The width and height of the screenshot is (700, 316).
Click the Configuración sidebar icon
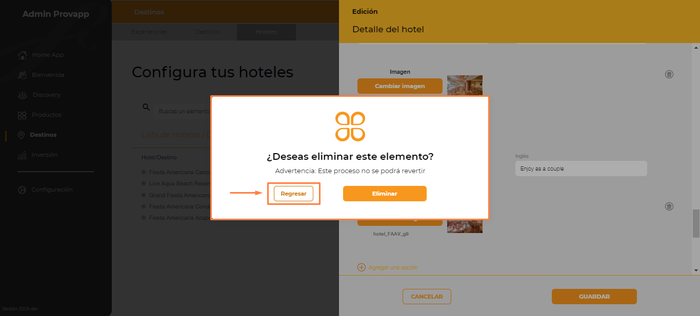click(x=22, y=189)
